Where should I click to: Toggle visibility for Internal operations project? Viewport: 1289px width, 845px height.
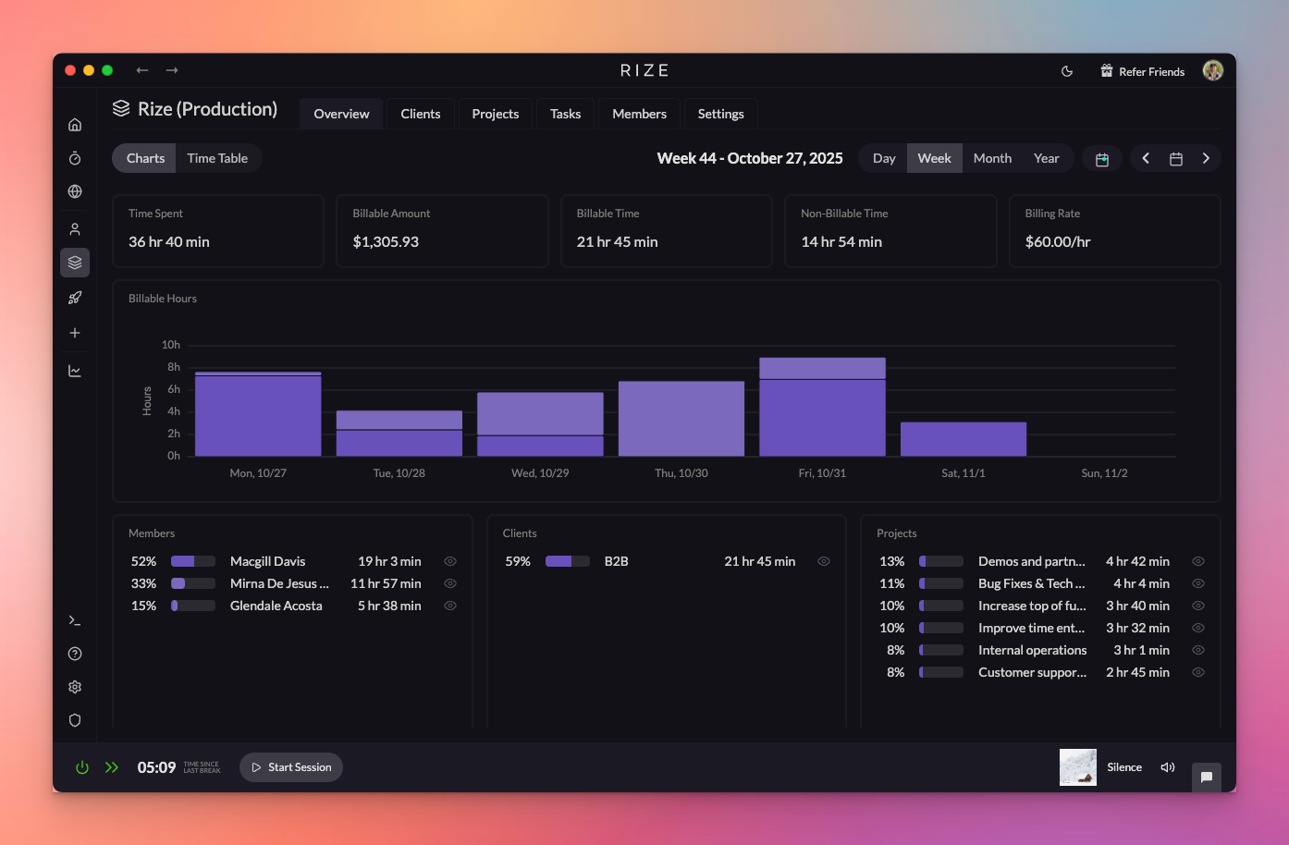[x=1198, y=650]
